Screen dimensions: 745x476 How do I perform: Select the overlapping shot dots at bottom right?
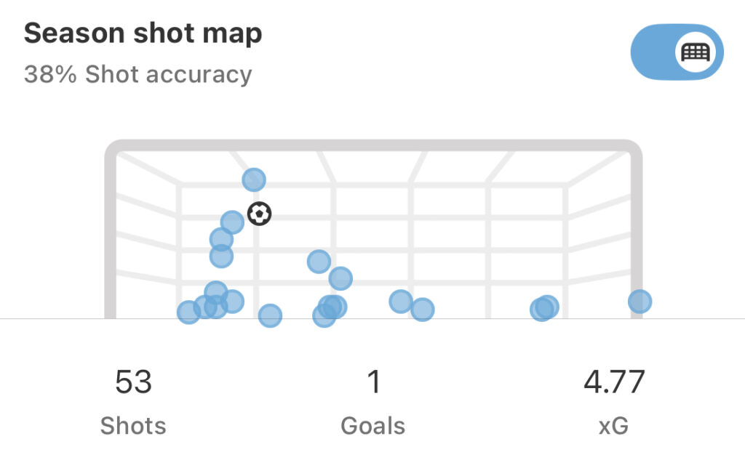click(544, 308)
